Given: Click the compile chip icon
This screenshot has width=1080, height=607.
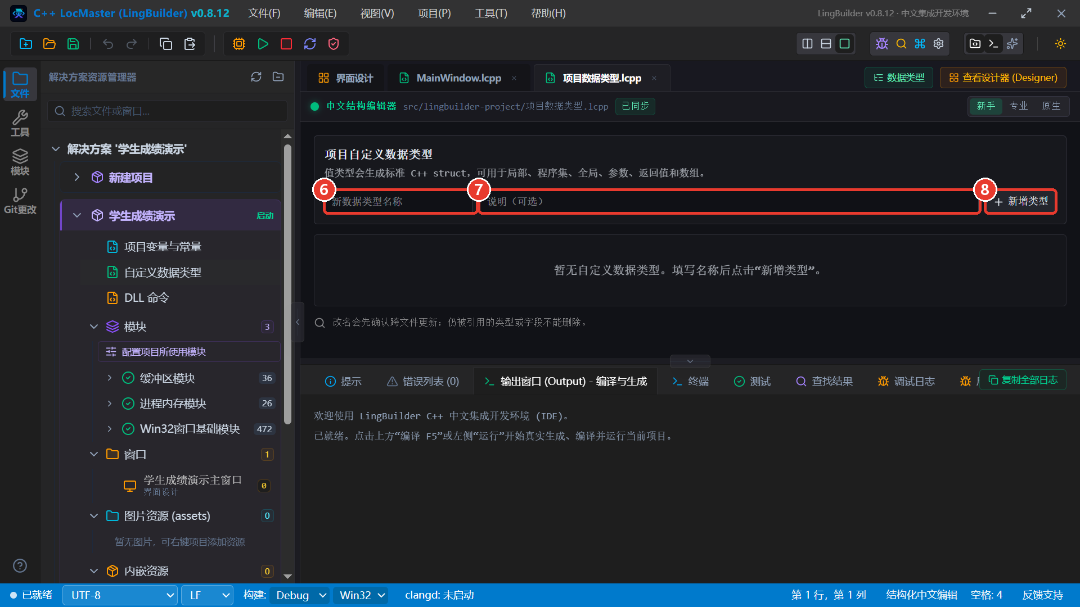Looking at the screenshot, I should tap(239, 44).
